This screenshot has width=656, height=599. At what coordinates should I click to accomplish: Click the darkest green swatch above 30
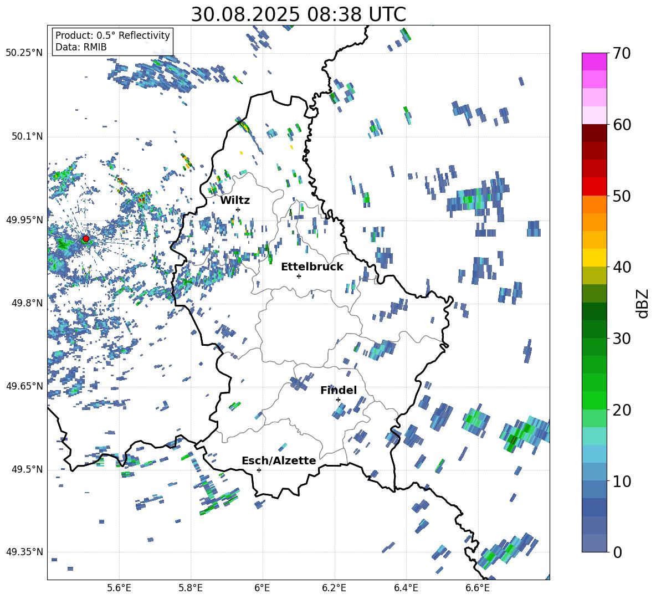pos(594,311)
